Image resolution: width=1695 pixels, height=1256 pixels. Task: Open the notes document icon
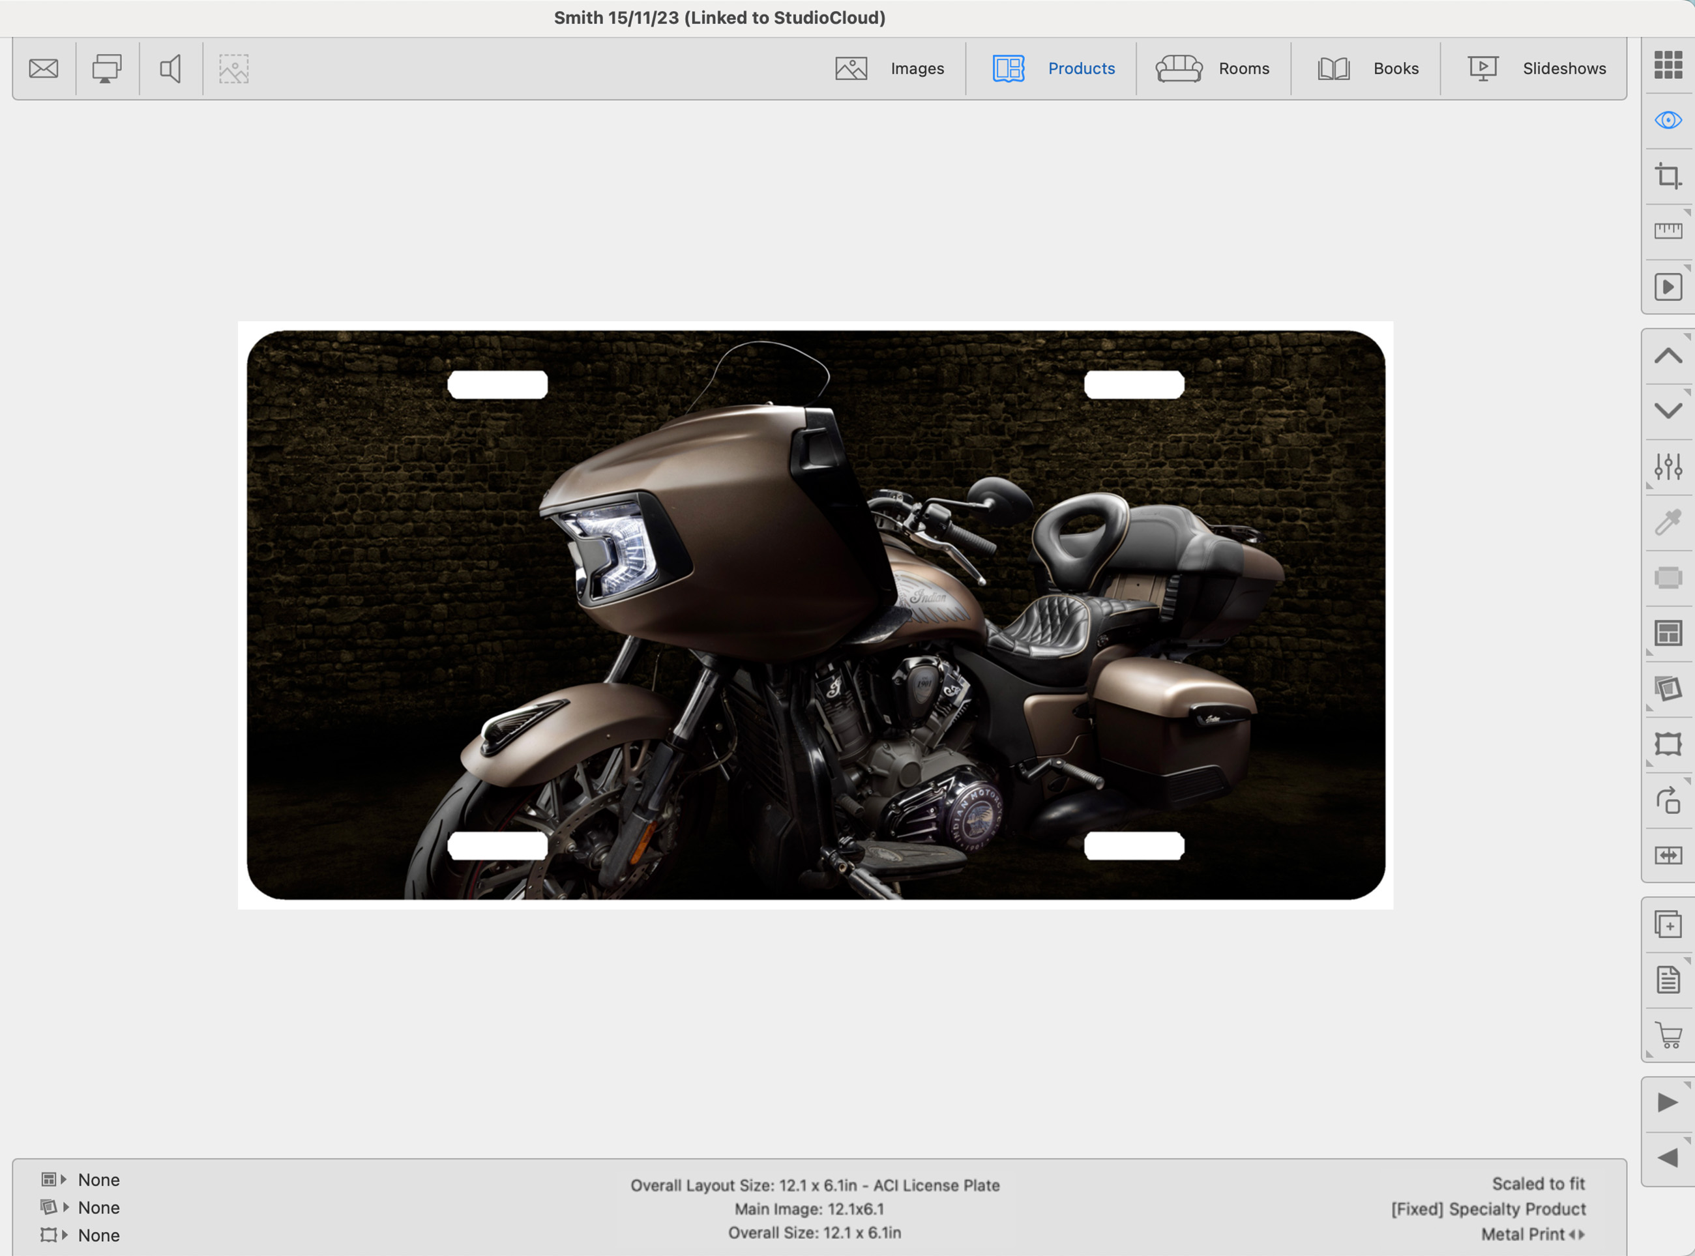[1668, 980]
